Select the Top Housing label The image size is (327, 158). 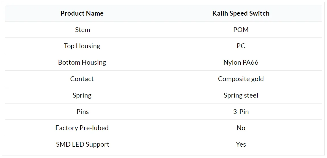click(82, 46)
